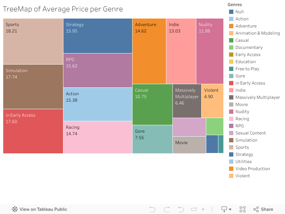The height and width of the screenshot is (214, 285).
Task: Select the Sports treemap tile
Action: point(33,41)
